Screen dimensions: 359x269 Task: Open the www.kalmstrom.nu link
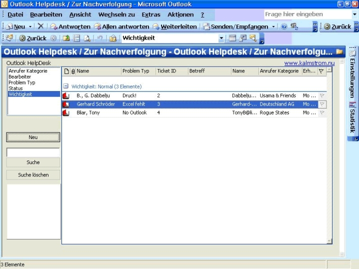(309, 63)
